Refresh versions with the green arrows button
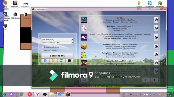Viewport: 174px width, 97px height. [x=61, y=60]
